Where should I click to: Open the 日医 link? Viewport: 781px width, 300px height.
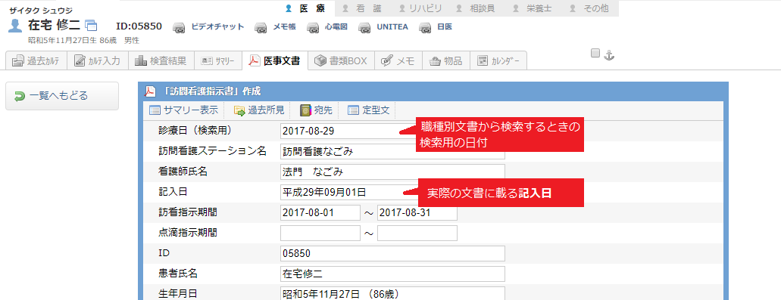coord(445,26)
